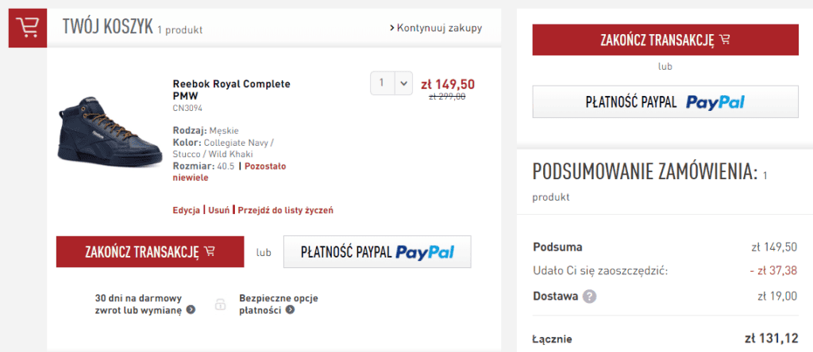
Task: Click the PayPal logo below the product
Action: [425, 252]
